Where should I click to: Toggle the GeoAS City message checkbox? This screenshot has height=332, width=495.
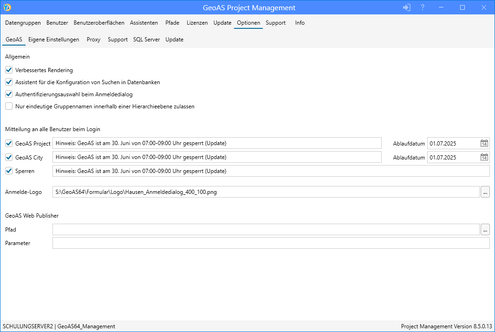(9, 157)
